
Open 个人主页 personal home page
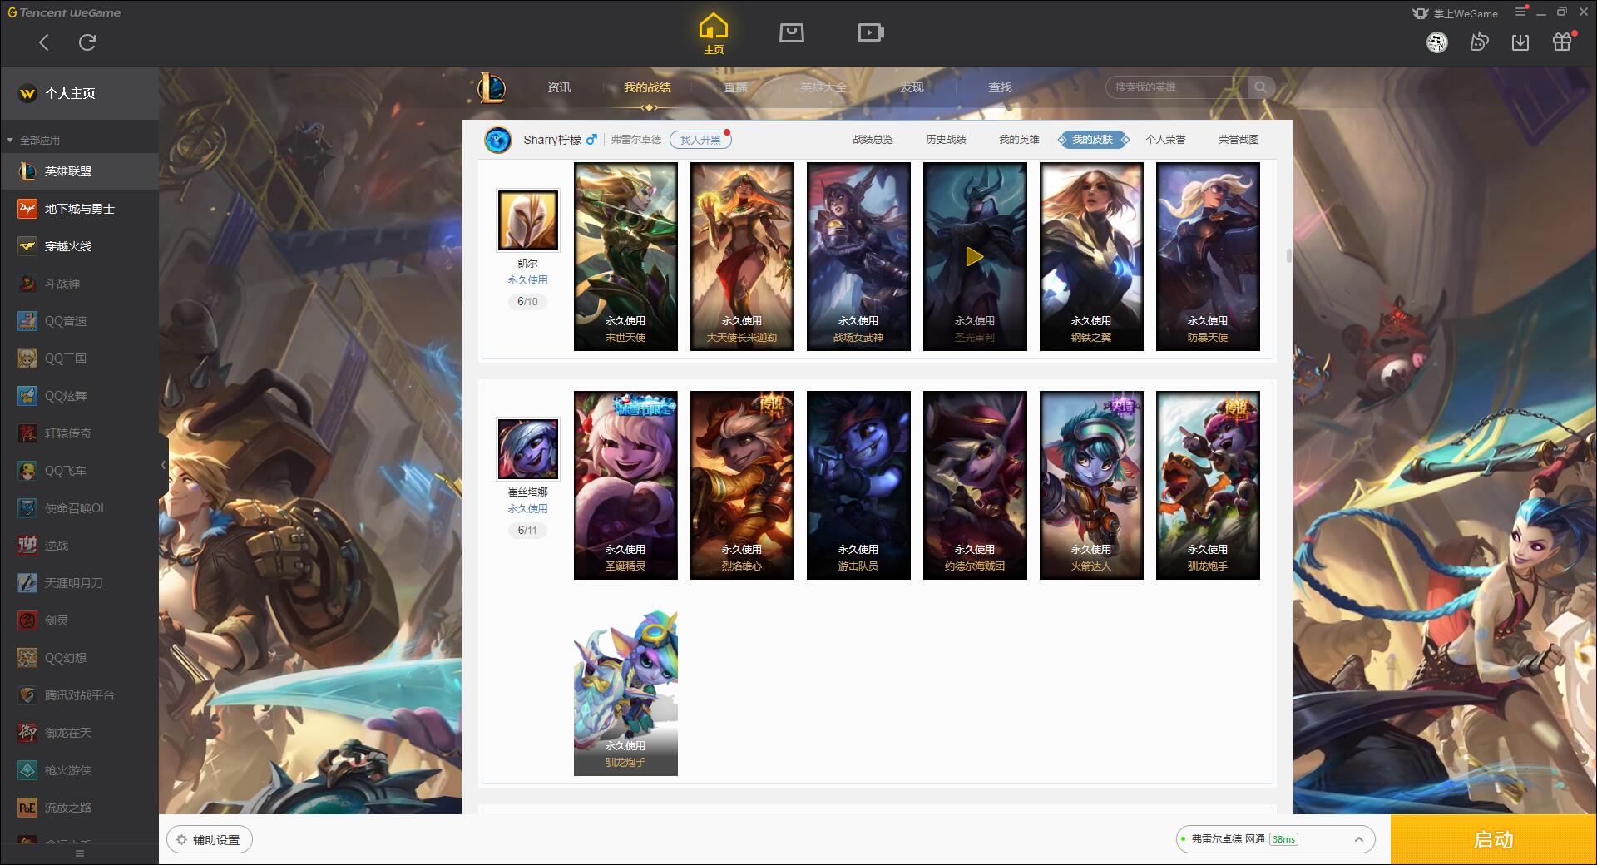click(x=79, y=93)
